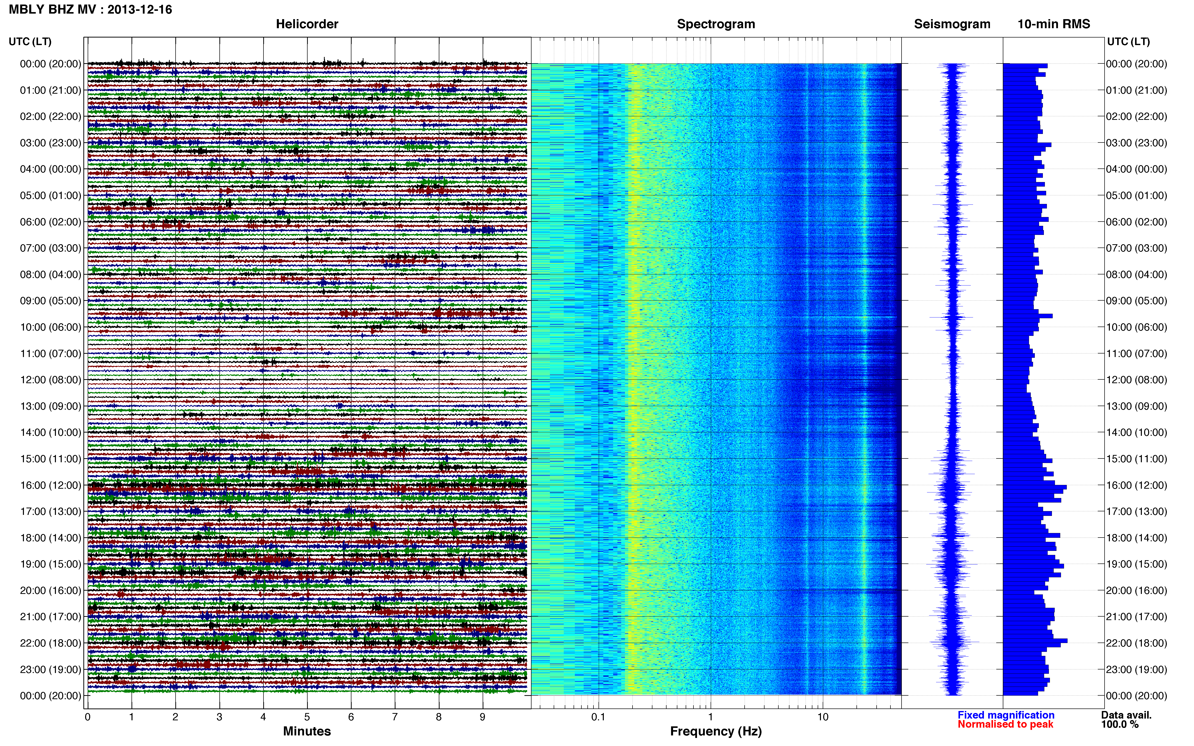The width and height of the screenshot is (1194, 746).
Task: Click left time label '01:00 (21:00)'
Action: click(x=50, y=90)
